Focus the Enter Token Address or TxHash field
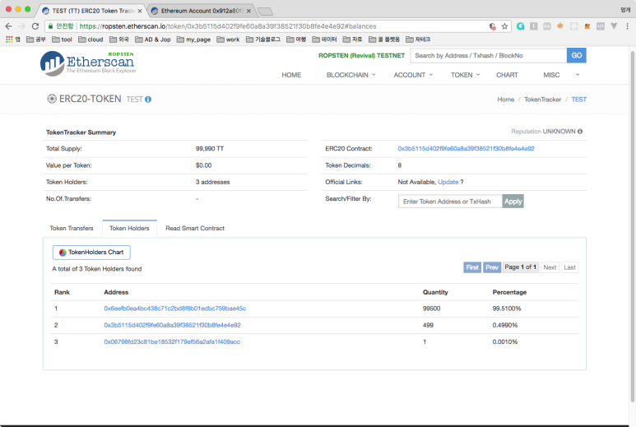 [x=450, y=201]
